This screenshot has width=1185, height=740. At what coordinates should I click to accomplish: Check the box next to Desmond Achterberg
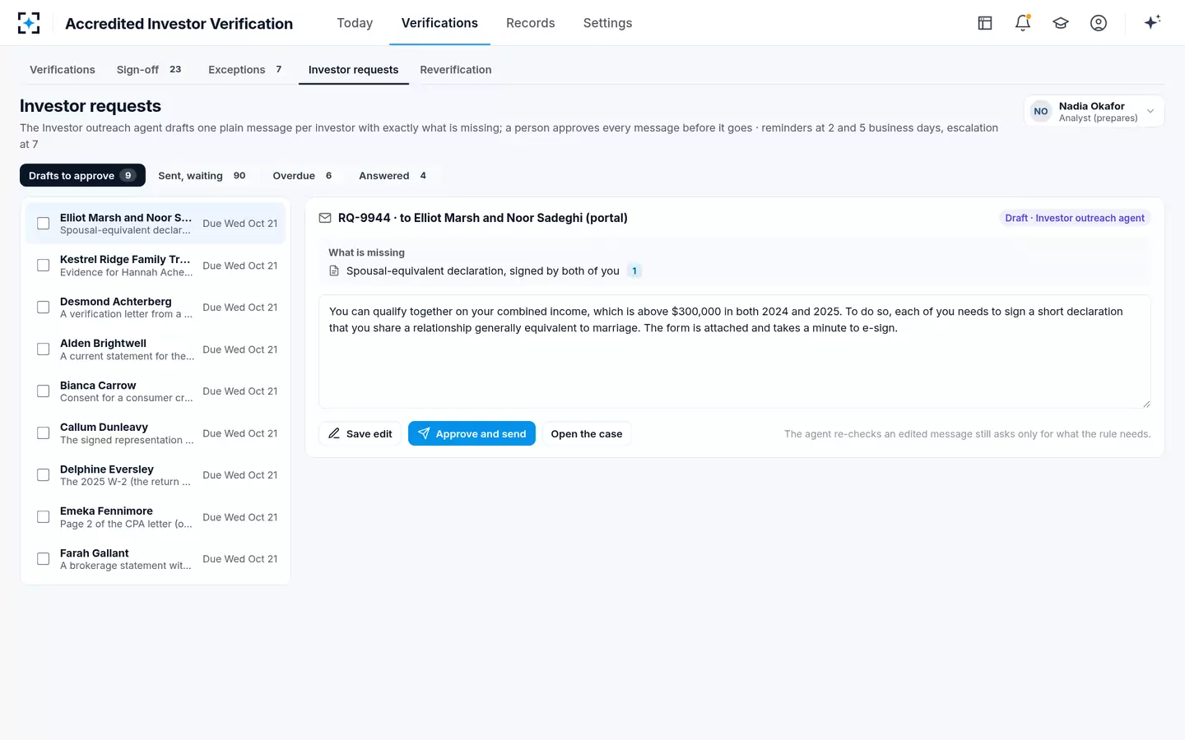[44, 308]
